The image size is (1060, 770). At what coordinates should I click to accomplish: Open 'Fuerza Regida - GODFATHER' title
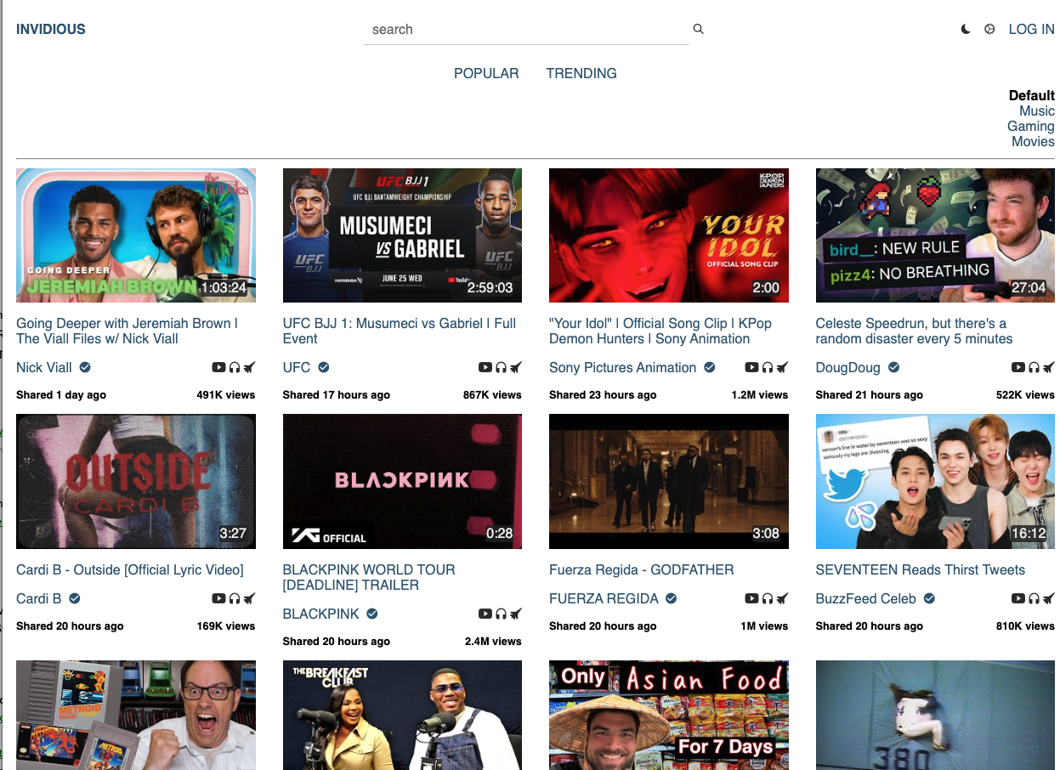point(642,569)
